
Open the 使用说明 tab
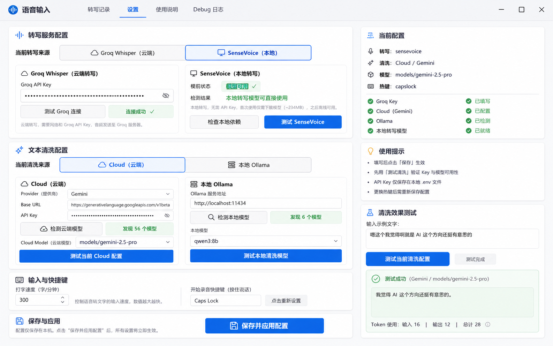167,9
